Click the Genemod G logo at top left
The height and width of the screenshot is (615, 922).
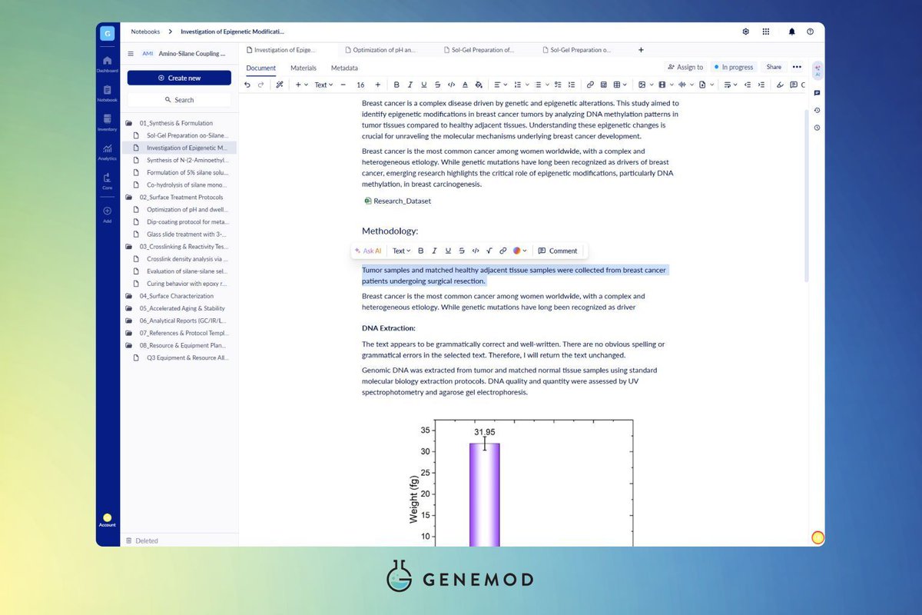tap(108, 32)
